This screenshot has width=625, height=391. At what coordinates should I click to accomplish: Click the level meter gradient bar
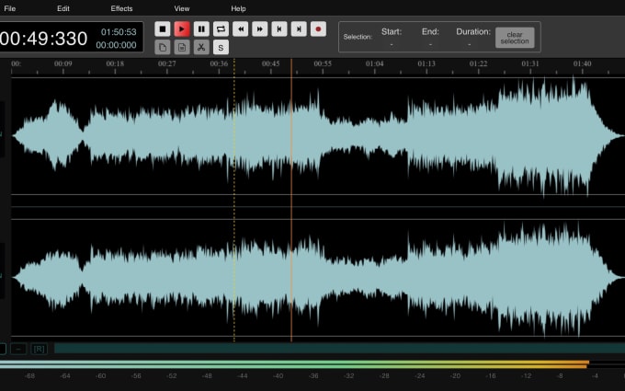[x=294, y=364]
